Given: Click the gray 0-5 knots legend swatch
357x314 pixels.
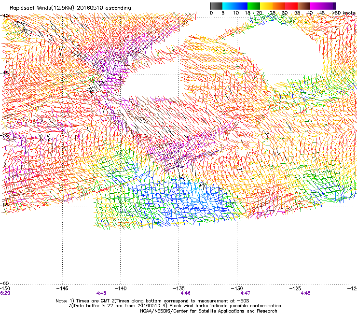Looking at the screenshot, I should pos(216,6).
